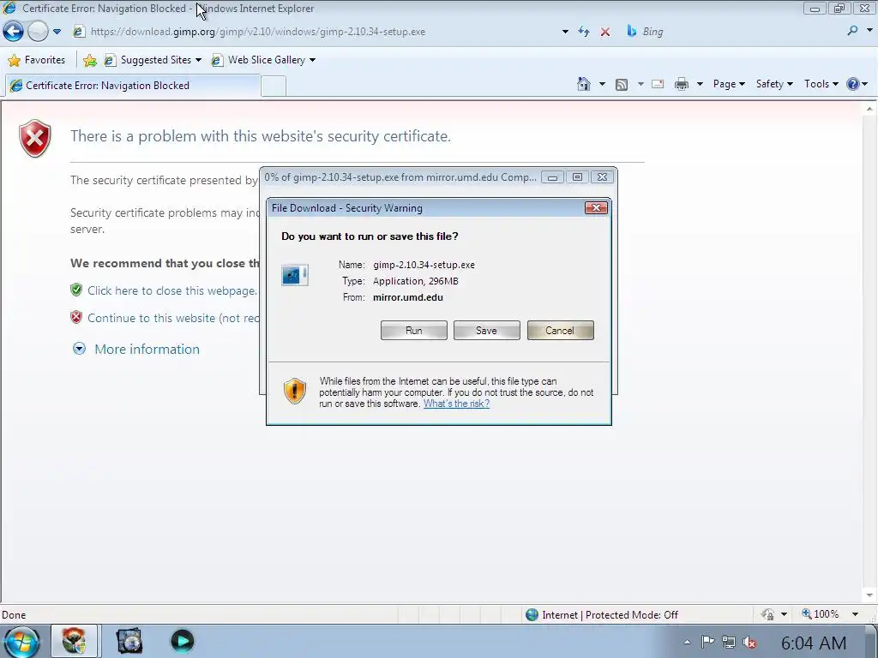
Task: Click the Refresh/compatibility icon
Action: (x=584, y=32)
